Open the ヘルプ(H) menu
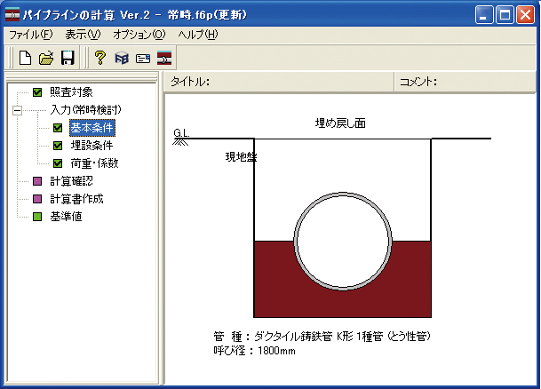 198,35
